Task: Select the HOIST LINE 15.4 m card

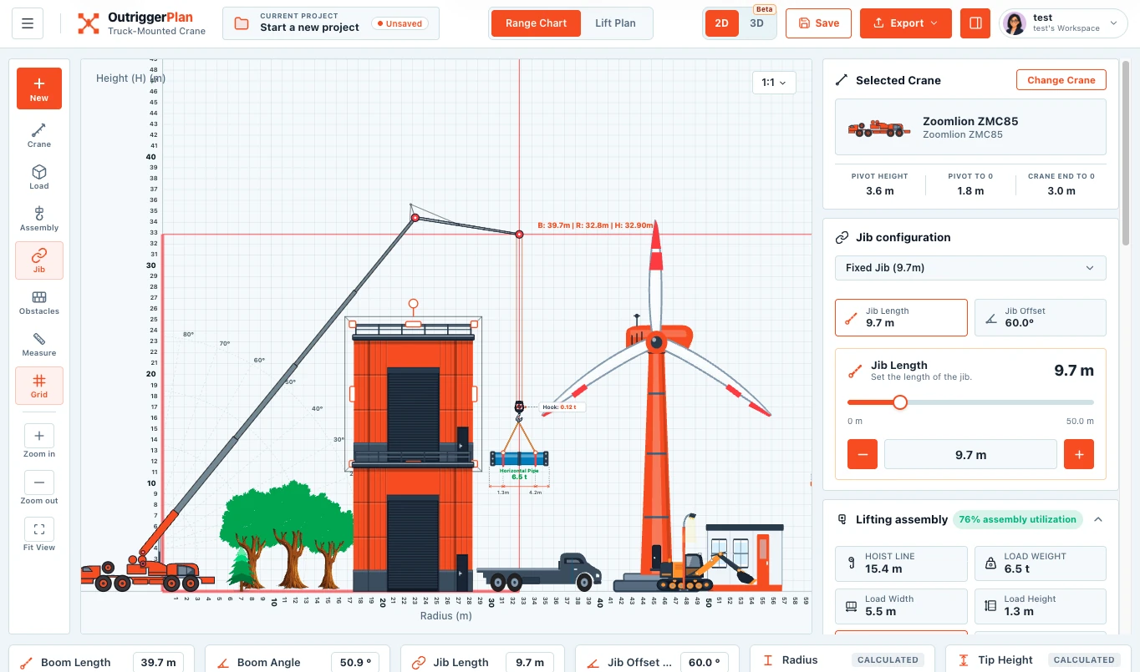Action: click(901, 563)
